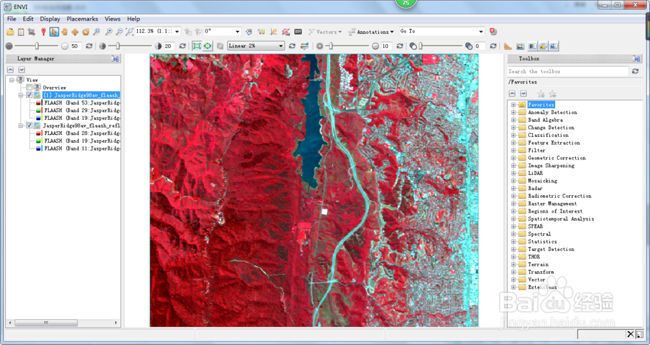650x345 pixels.
Task: Open the Views menu
Action: coord(112,19)
